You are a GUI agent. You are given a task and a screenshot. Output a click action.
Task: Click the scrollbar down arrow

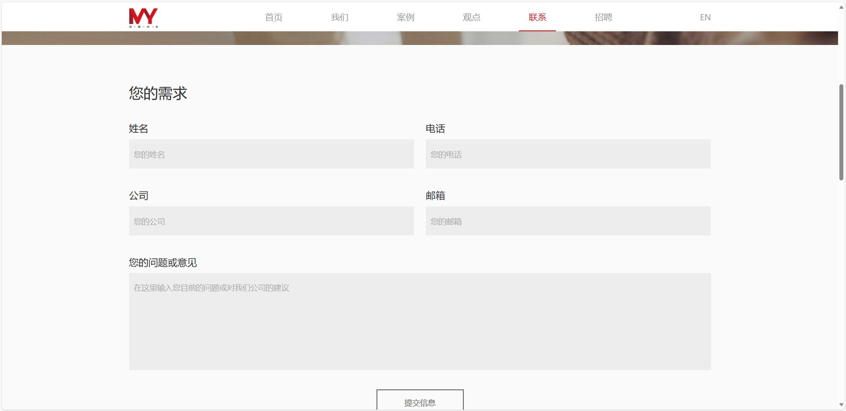841,404
